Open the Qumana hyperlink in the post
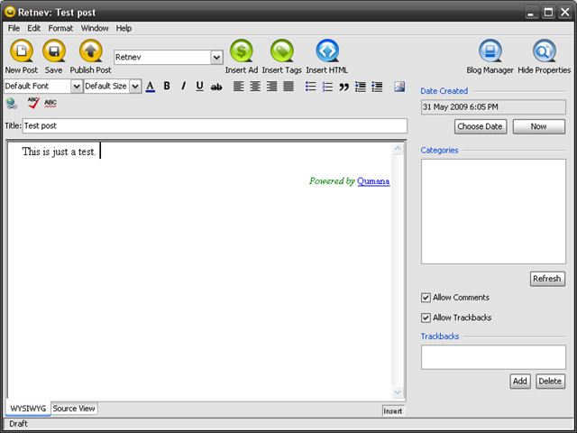Image resolution: width=577 pixels, height=433 pixels. (373, 181)
